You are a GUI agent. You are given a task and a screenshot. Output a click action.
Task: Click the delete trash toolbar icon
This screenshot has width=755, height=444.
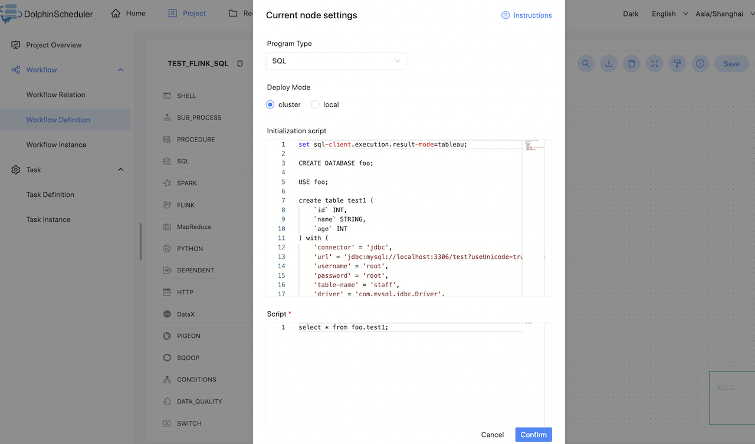[632, 64]
